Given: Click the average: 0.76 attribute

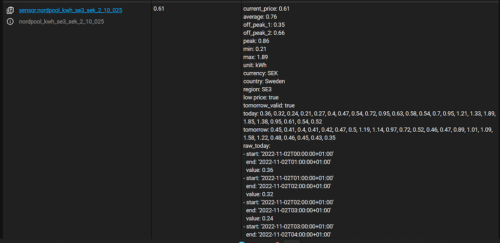Looking at the screenshot, I should pyautogui.click(x=260, y=17).
